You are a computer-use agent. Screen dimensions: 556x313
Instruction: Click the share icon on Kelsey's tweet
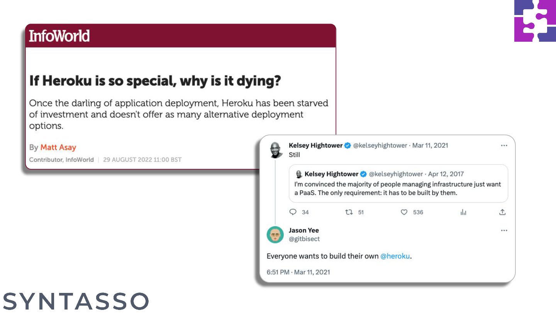pyautogui.click(x=502, y=212)
